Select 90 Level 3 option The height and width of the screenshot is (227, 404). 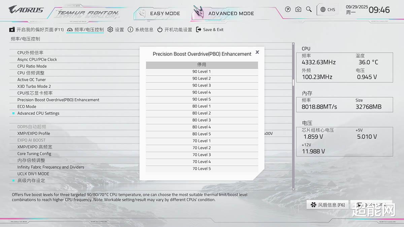202,85
